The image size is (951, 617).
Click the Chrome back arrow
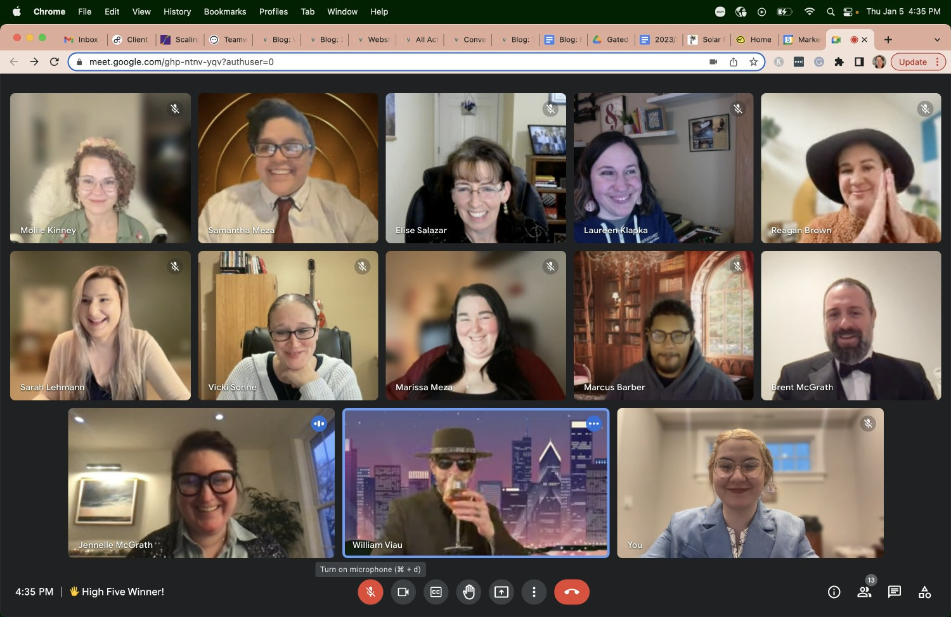click(x=14, y=61)
